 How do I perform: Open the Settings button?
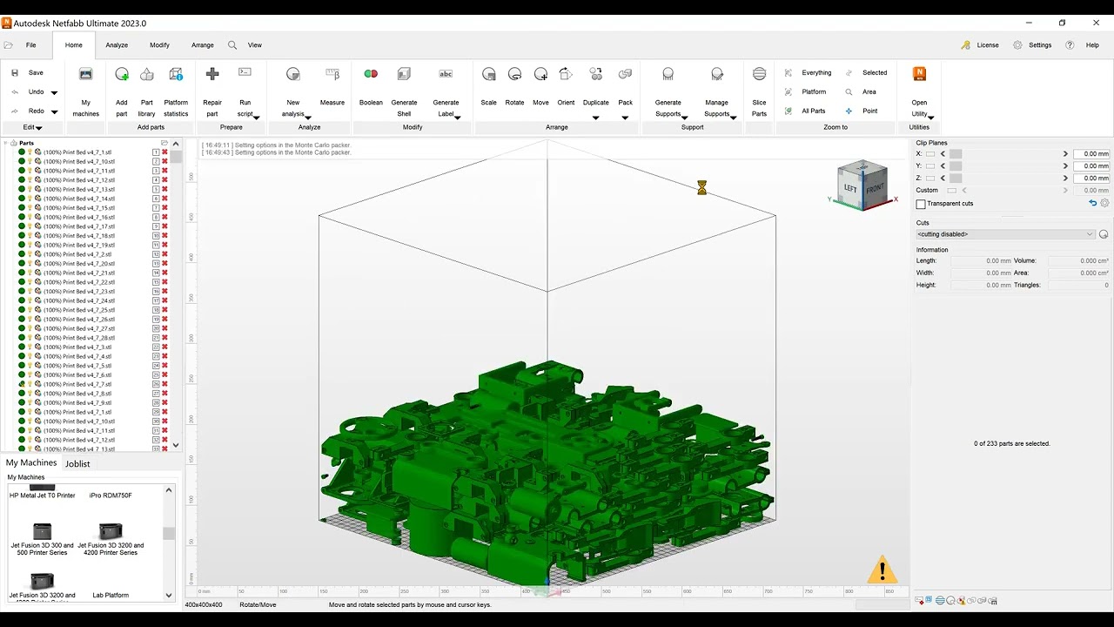click(x=1032, y=45)
